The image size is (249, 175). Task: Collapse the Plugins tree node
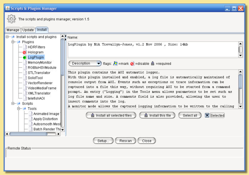tap(13, 42)
